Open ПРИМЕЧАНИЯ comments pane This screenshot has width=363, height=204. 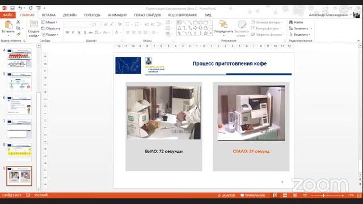[252, 195]
